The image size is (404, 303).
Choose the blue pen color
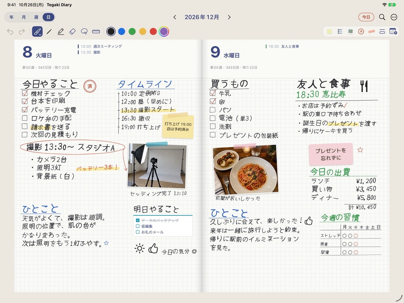pos(121,32)
